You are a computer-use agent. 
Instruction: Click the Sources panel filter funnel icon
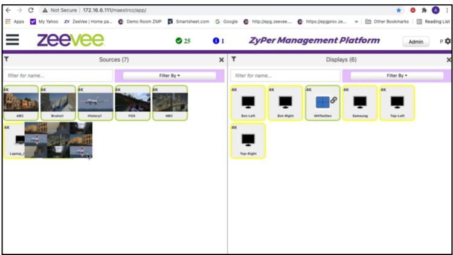point(7,59)
